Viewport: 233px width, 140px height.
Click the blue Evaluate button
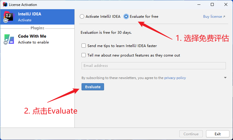coord(93,87)
